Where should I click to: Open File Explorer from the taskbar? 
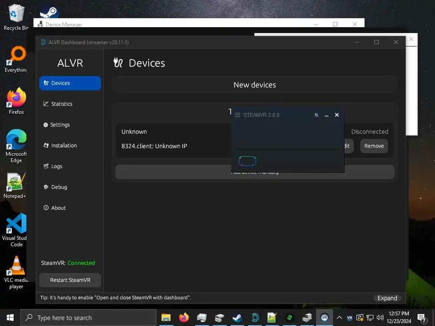coord(166,318)
